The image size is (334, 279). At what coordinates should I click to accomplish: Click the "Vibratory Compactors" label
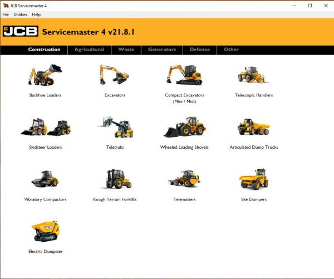point(46,199)
